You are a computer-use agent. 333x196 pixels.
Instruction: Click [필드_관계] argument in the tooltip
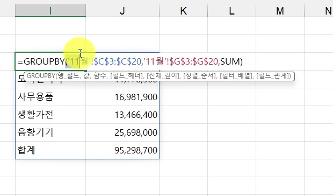click(273, 76)
